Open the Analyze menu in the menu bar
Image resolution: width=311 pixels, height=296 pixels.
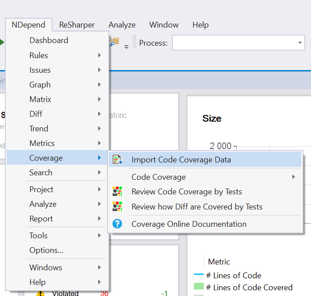[122, 25]
